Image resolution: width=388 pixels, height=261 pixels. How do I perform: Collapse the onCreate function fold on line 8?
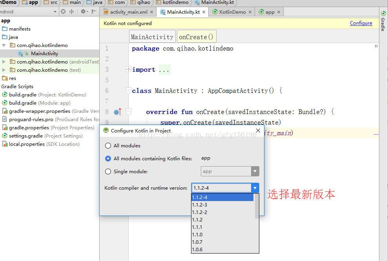[x=128, y=112]
